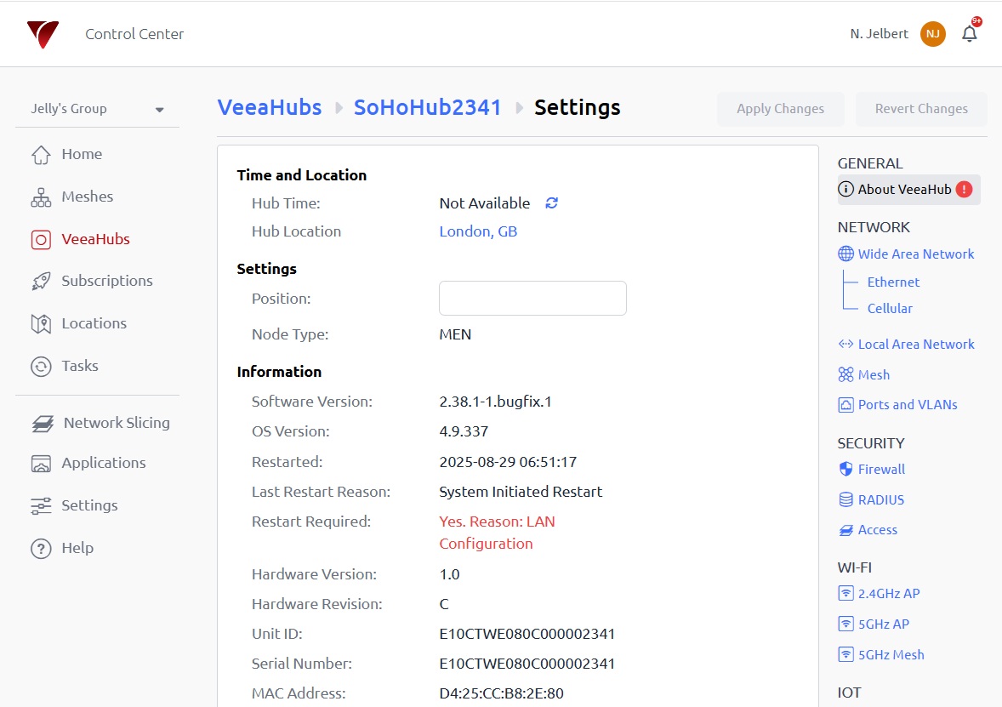Click the Apply Changes button
The width and height of the screenshot is (1002, 707).
pyautogui.click(x=780, y=109)
